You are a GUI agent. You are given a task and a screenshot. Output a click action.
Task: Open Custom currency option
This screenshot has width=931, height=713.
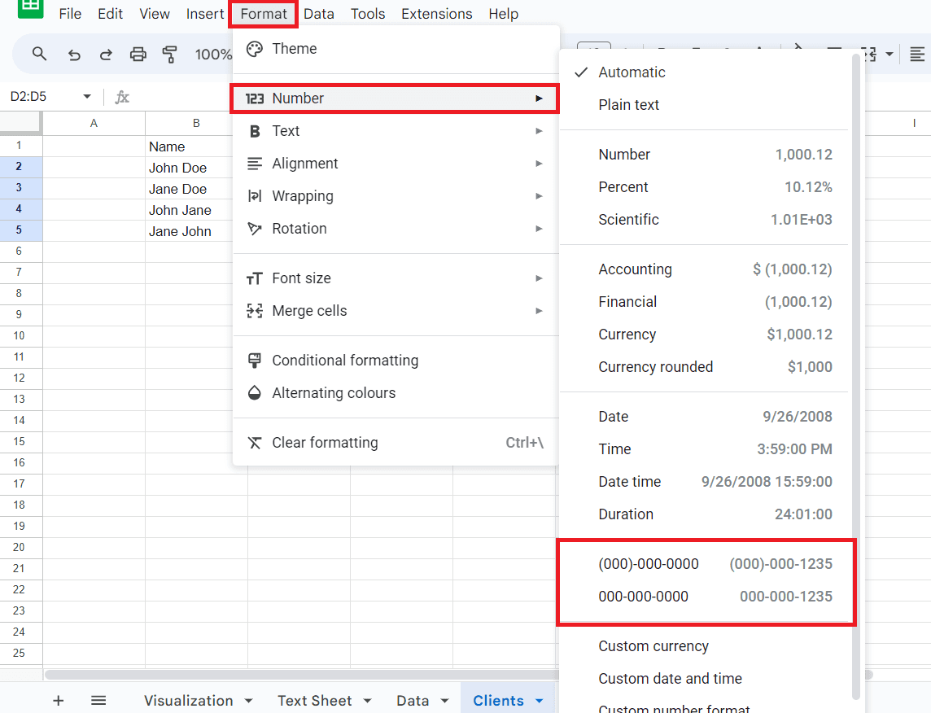pos(704,646)
